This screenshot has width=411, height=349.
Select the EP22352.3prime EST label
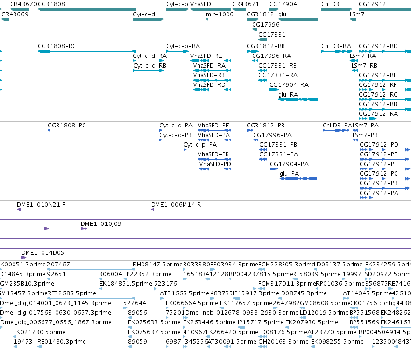click(x=147, y=274)
